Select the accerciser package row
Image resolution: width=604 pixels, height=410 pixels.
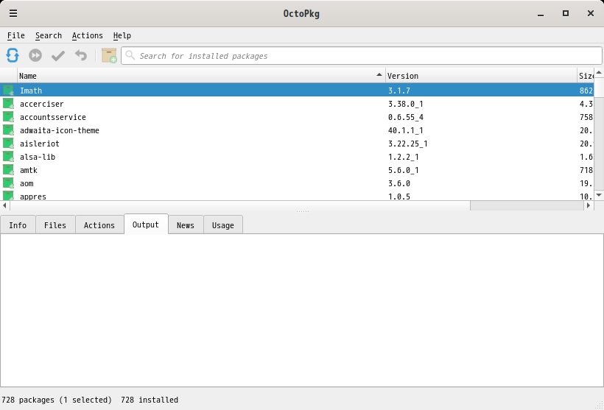297,104
